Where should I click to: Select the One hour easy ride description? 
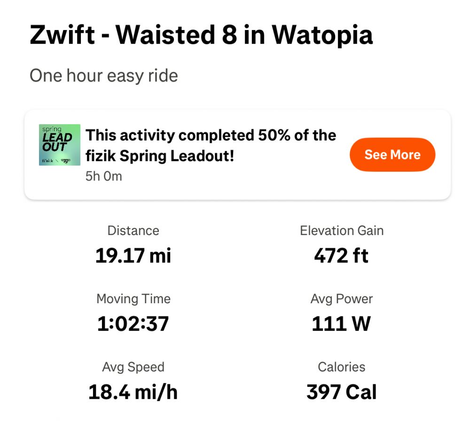(104, 76)
